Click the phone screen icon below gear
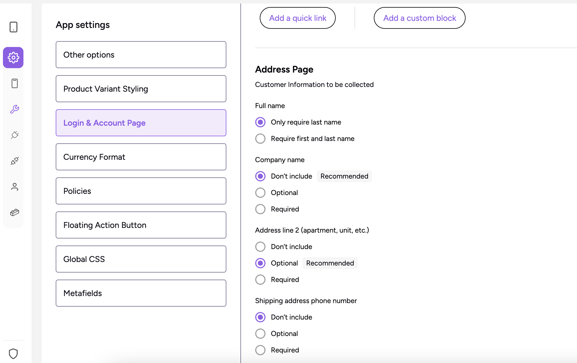The image size is (577, 363). point(14,83)
